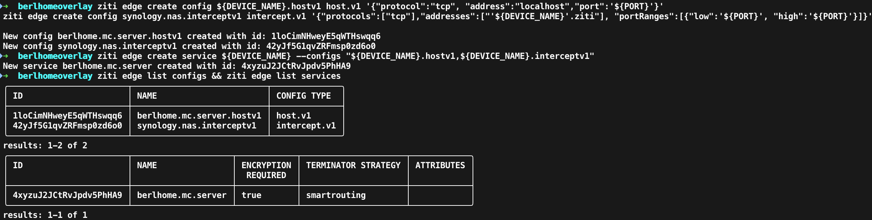The width and height of the screenshot is (872, 220).
Task: Click the prompt arrow before the create service command
Action: (x=5, y=56)
